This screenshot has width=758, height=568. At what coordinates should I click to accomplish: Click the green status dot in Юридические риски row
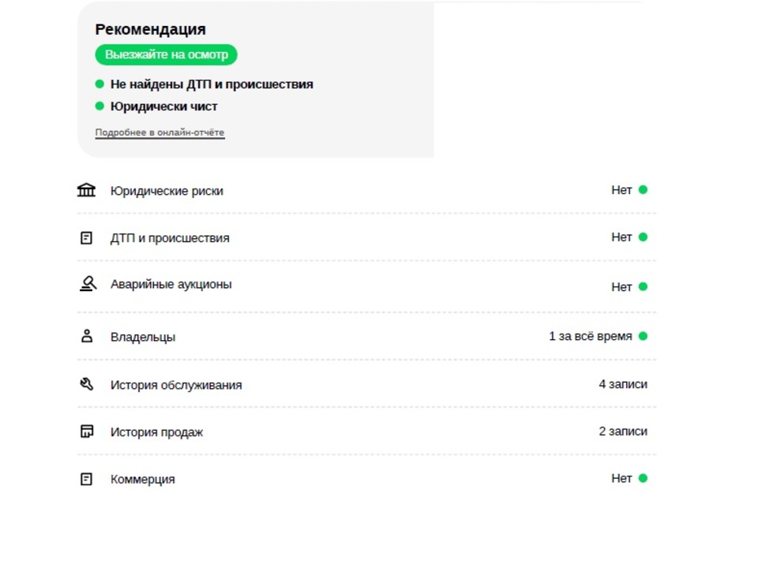643,190
